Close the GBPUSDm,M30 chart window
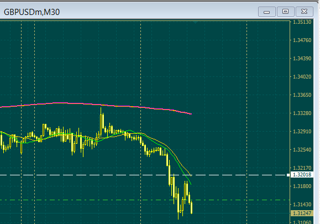The height and width of the screenshot is (224, 320). tap(304, 12)
